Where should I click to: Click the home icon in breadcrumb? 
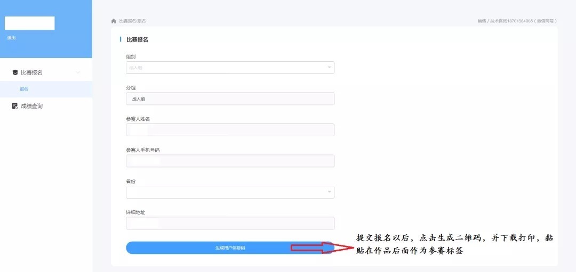(x=114, y=21)
